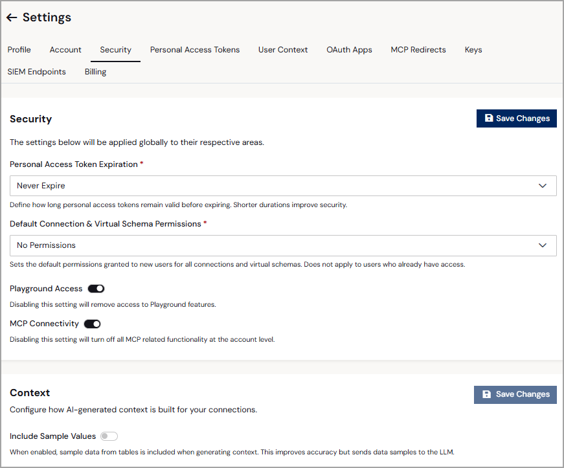Click Default Connection & Virtual Schema Permissions label
The height and width of the screenshot is (468, 564).
click(106, 224)
